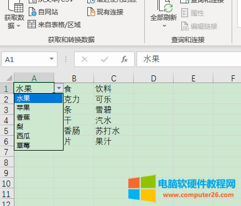Select row 1 header
Viewport: 241px width, 206px height.
7,89
